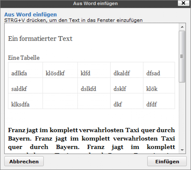Place cursor in 'Eine Tabelle' caption
The height and width of the screenshot is (170, 191).
(24, 58)
